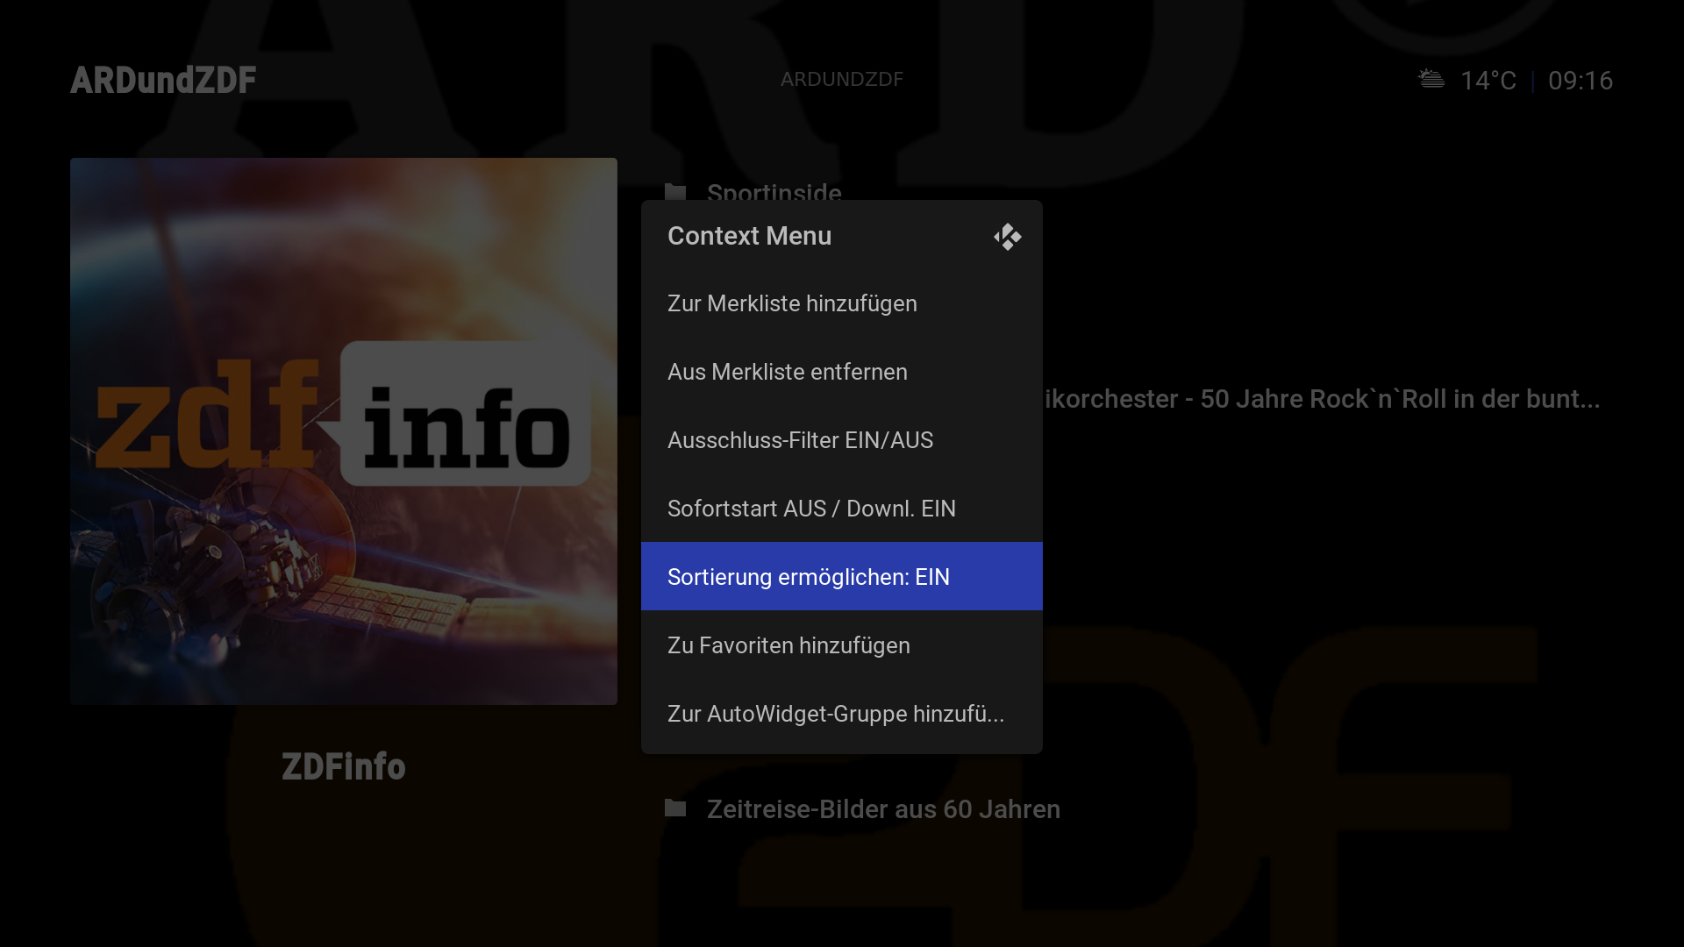1684x947 pixels.
Task: Choose 'Aus Merkliste entfernen' entry
Action: click(x=841, y=372)
